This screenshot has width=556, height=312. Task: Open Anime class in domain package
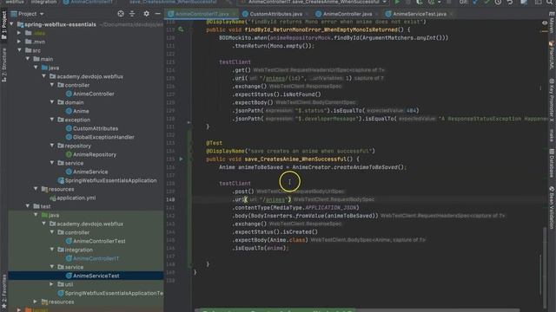(81, 111)
